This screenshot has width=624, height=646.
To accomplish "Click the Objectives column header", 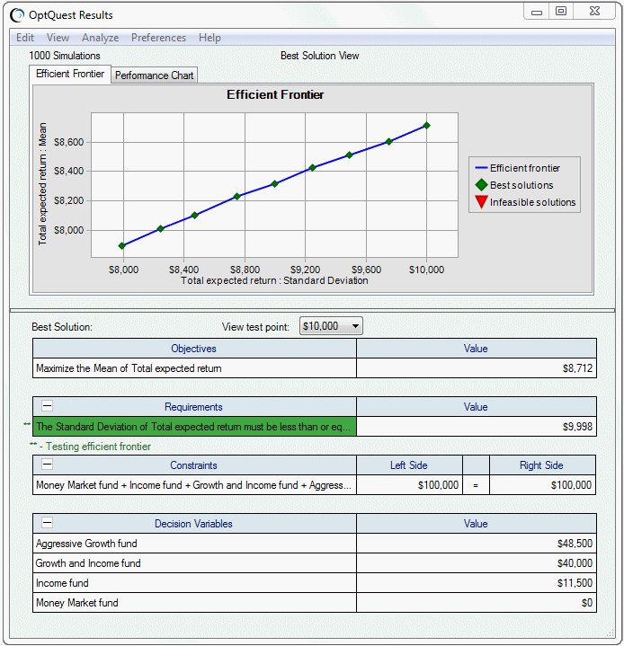I will 194,348.
